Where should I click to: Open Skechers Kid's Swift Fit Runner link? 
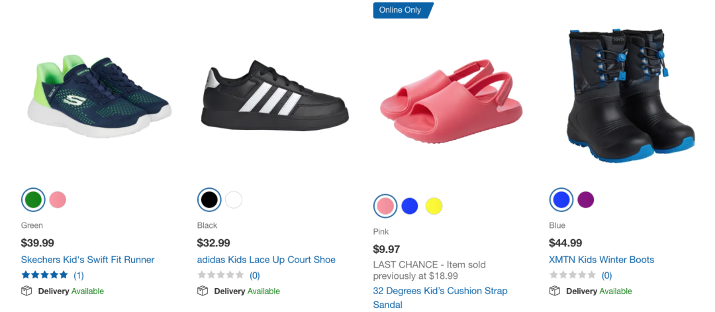87,260
